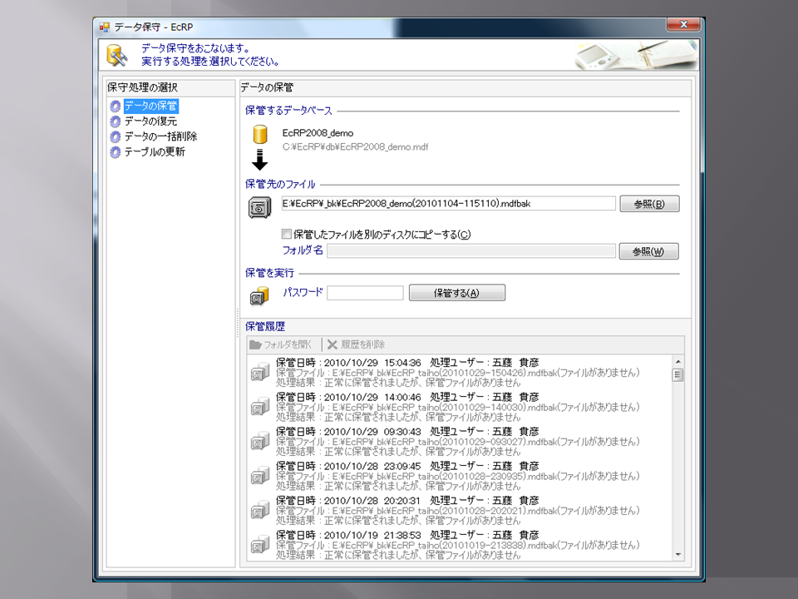This screenshot has height=599, width=798.
Task: Click into the パスワード input field
Action: (365, 293)
